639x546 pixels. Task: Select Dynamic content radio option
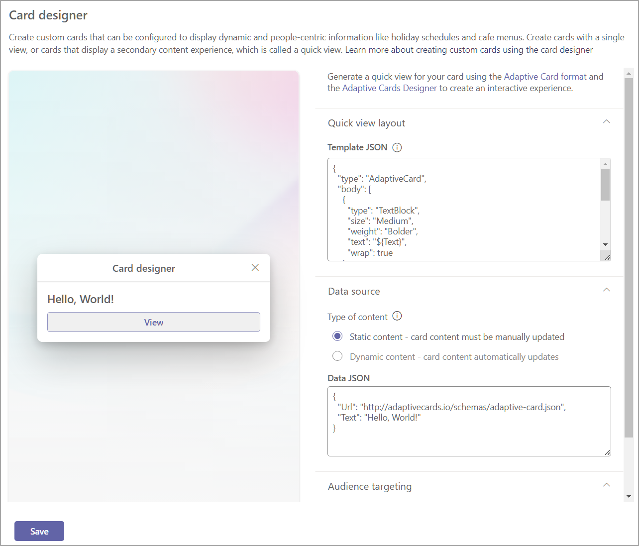[x=337, y=356]
